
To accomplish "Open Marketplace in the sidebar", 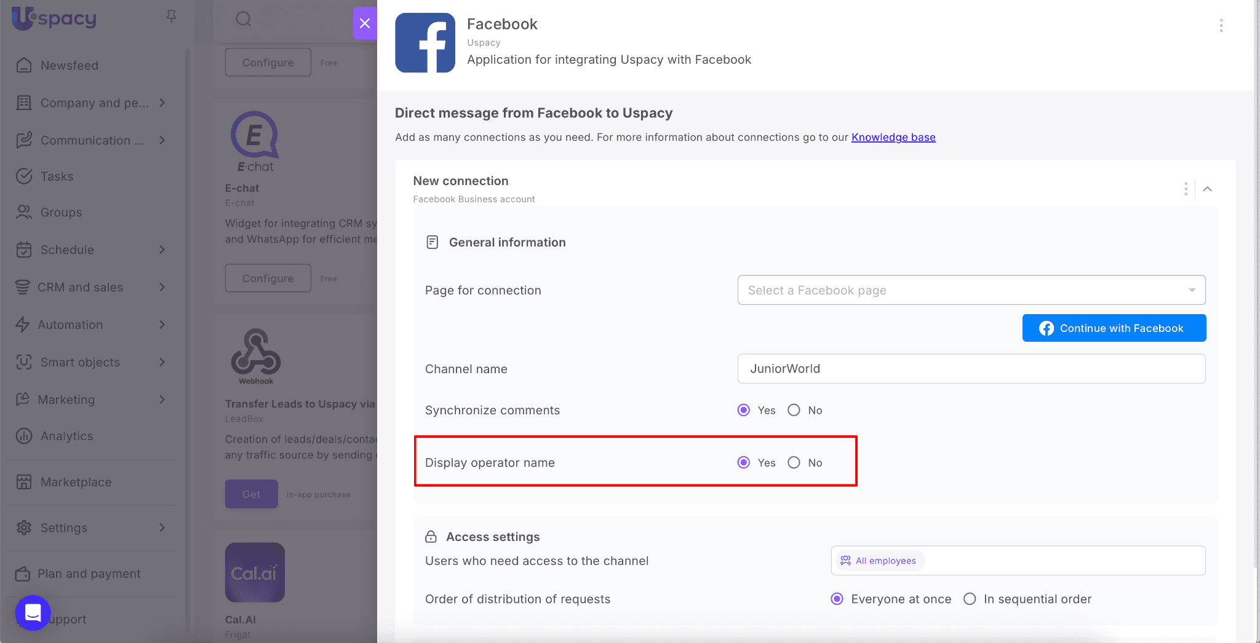I will (76, 482).
